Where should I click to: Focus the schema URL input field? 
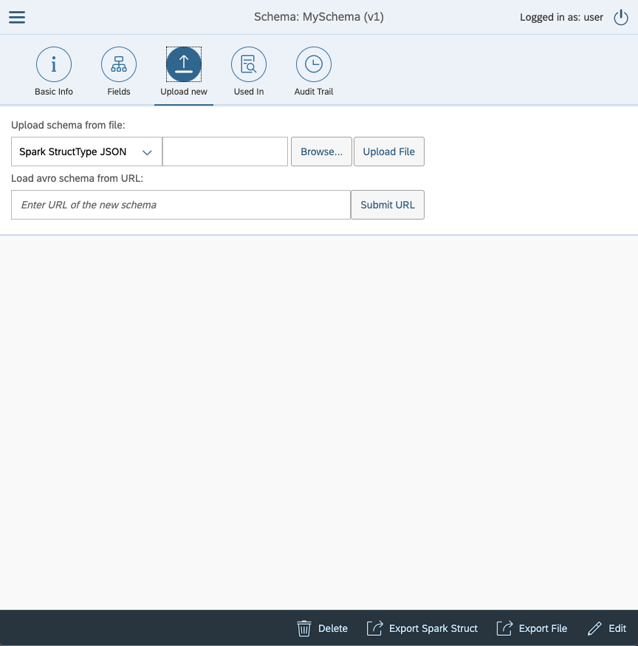(181, 205)
